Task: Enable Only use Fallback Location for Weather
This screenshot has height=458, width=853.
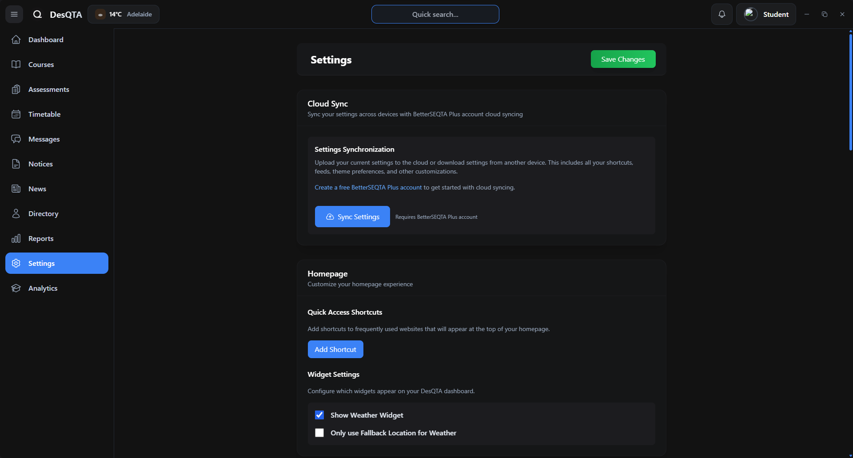Action: click(x=319, y=433)
